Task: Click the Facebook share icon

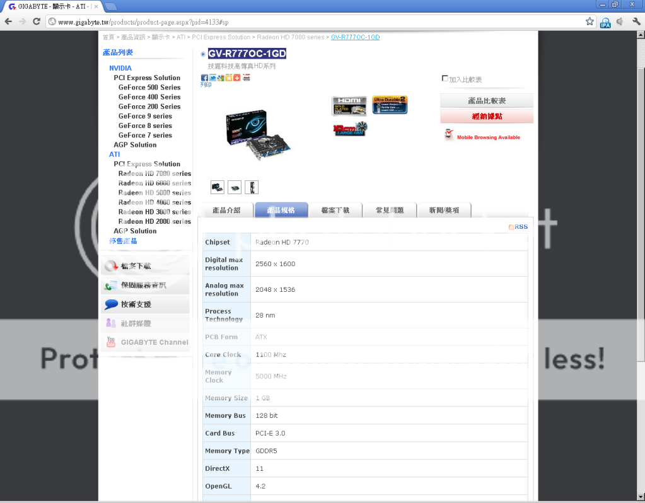Action: 204,78
